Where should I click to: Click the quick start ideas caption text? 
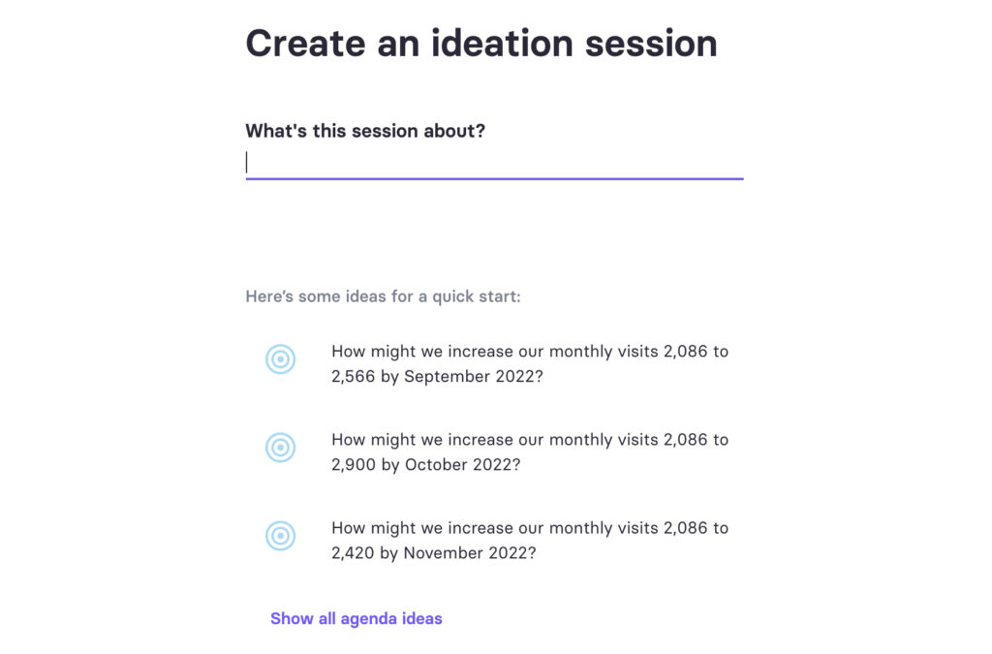pyautogui.click(x=383, y=296)
